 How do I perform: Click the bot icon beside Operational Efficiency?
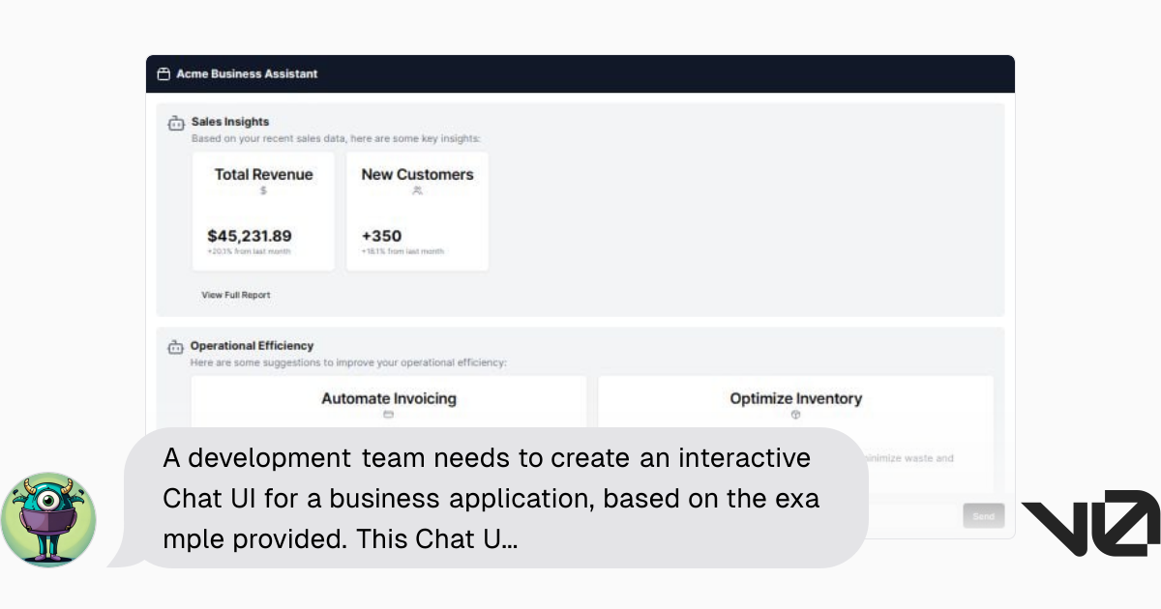click(x=175, y=347)
